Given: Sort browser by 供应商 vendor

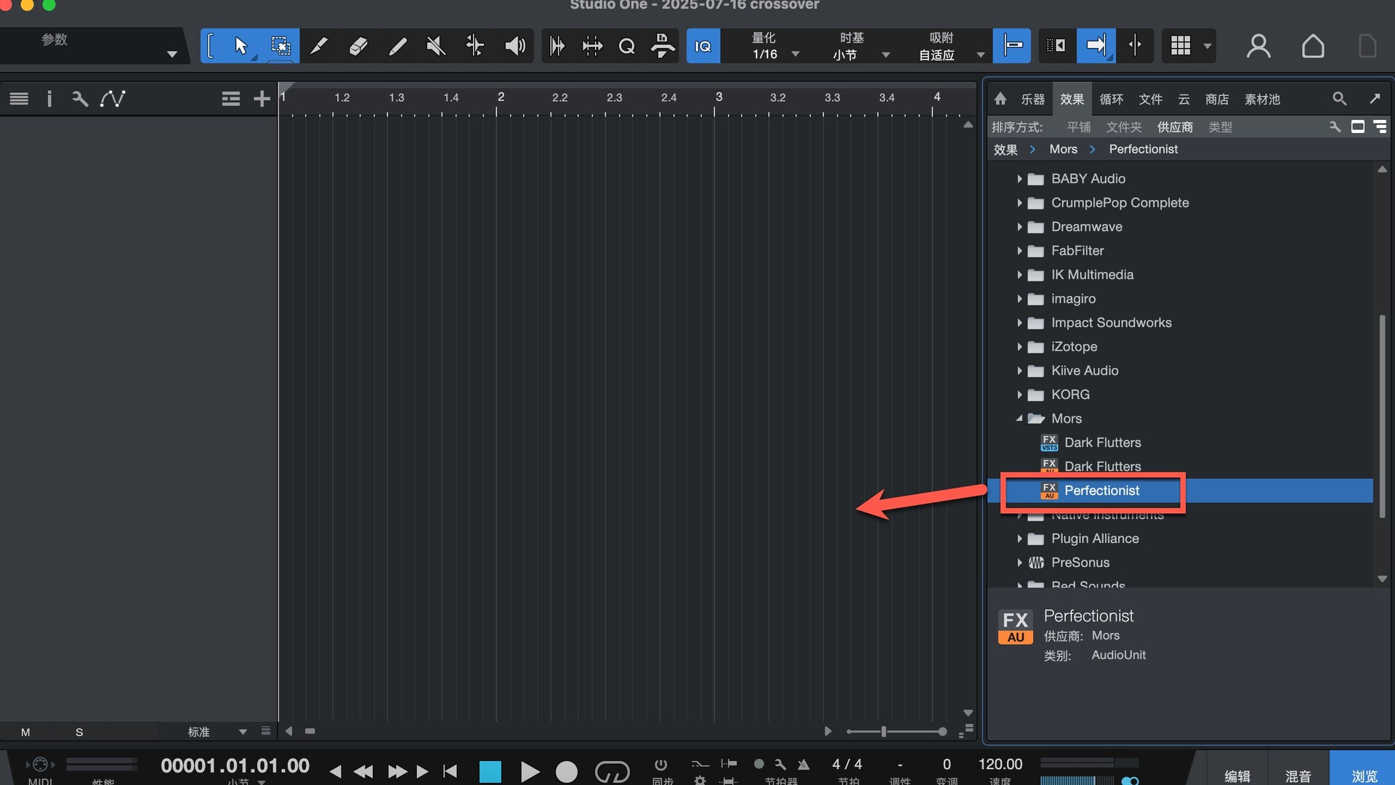Looking at the screenshot, I should [1175, 127].
